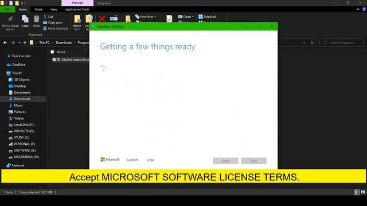367x206 pixels.
Task: Open the New item dropdown
Action: tap(145, 17)
